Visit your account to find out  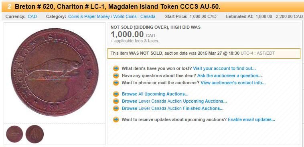[224, 68]
